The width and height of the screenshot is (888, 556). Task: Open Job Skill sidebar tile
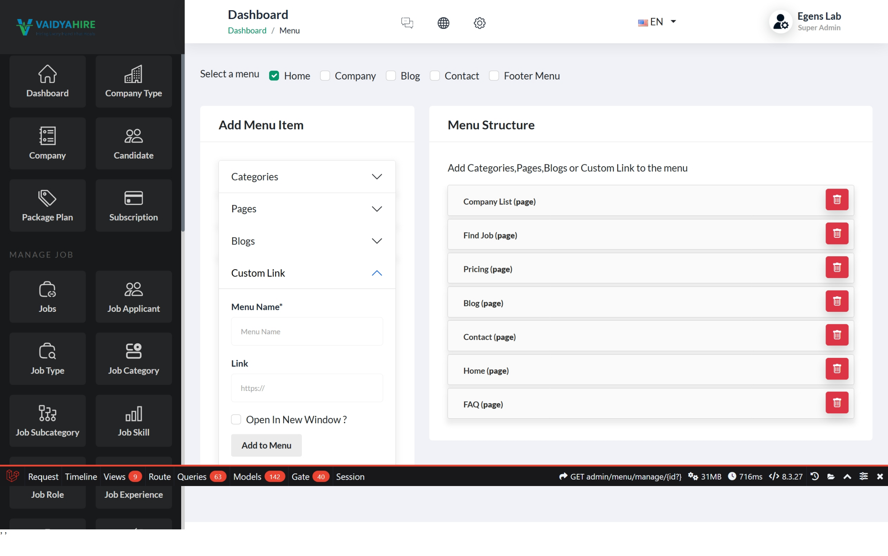click(x=133, y=420)
